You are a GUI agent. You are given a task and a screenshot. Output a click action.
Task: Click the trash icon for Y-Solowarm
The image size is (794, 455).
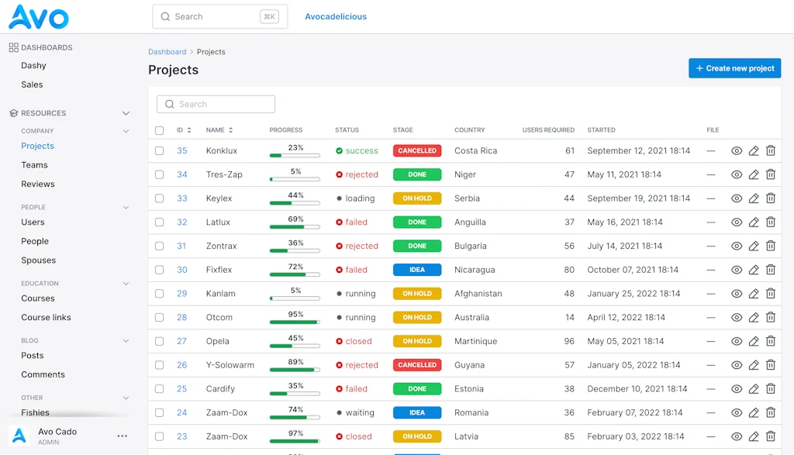coord(770,364)
